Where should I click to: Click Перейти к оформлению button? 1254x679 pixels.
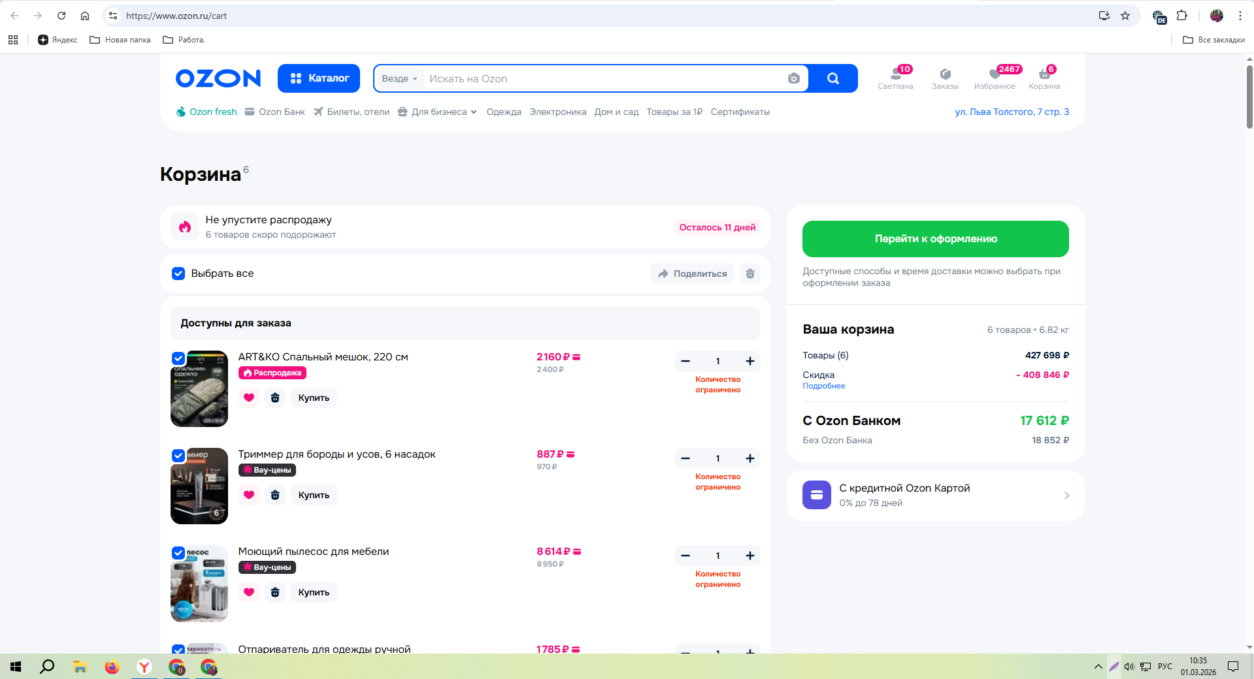coord(936,239)
